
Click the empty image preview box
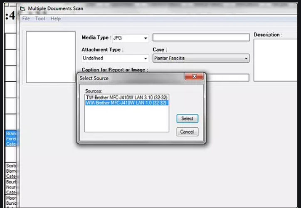pos(51,57)
